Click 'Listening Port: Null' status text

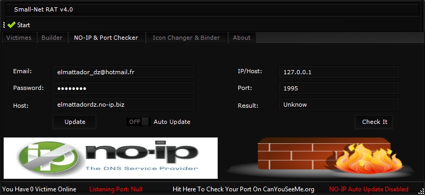pyautogui.click(x=116, y=189)
